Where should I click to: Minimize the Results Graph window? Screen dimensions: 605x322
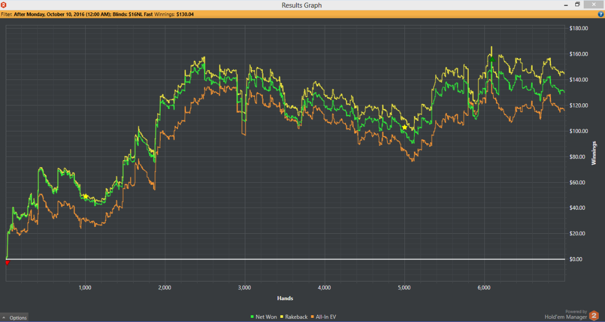565,4
